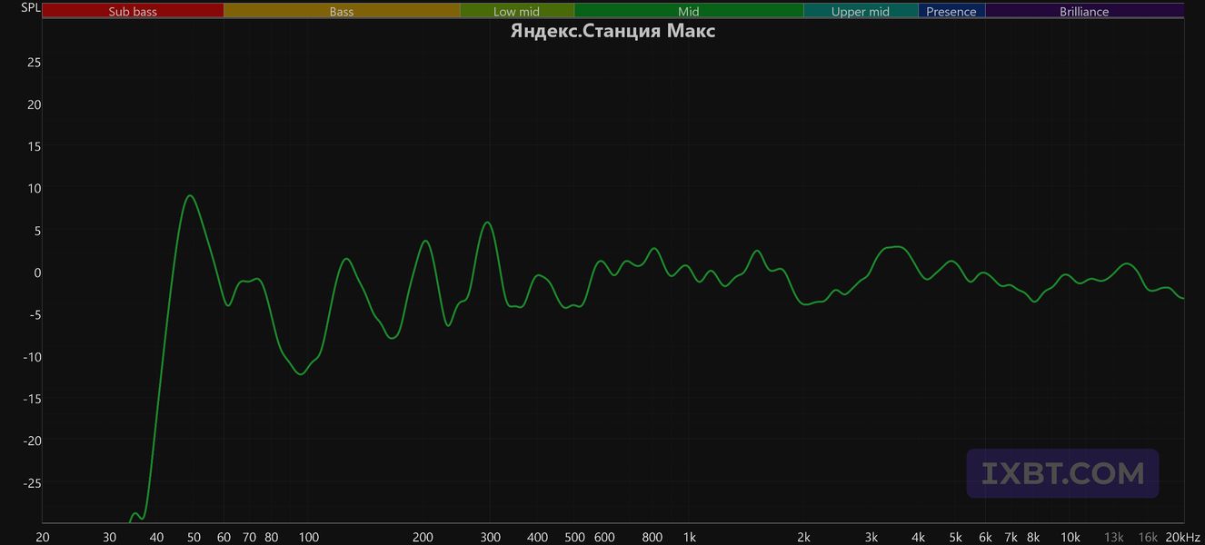
Task: Click the 10 value on SPL axis
Action: click(x=35, y=188)
